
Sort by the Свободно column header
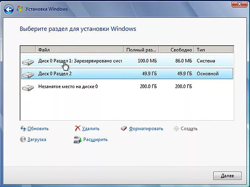click(176, 50)
